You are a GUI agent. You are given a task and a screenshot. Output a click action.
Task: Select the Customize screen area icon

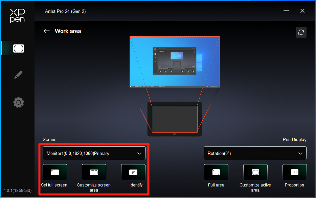pyautogui.click(x=94, y=172)
